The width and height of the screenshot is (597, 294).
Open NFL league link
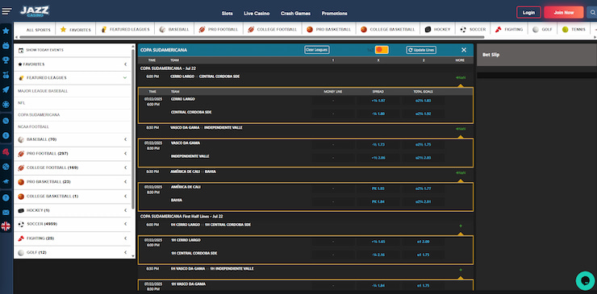[21, 103]
